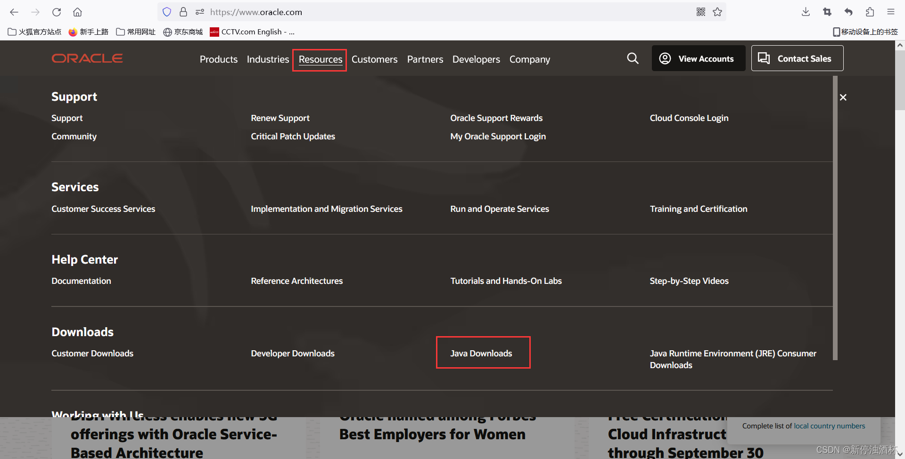Open Customer Success Services
905x459 pixels.
pos(103,209)
